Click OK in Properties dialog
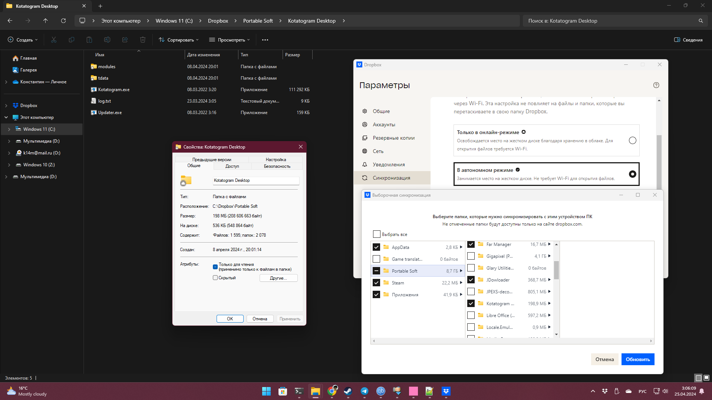Viewport: 712px width, 400px height. [x=230, y=319]
